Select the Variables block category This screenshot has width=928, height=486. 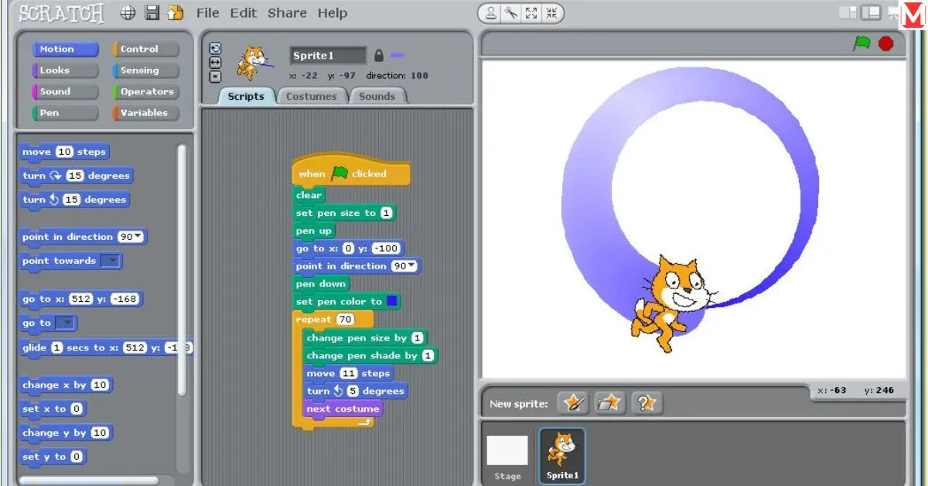click(145, 113)
